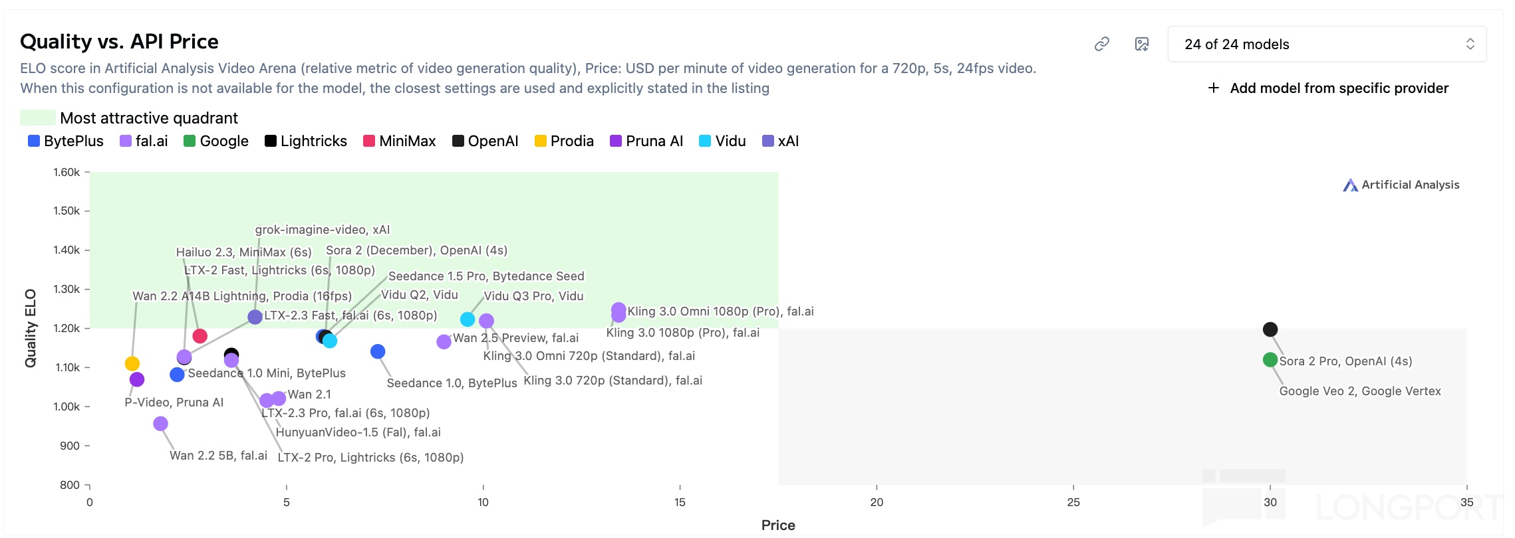Toggle Google legend entry
This screenshot has height=538, width=1515.
click(x=216, y=141)
